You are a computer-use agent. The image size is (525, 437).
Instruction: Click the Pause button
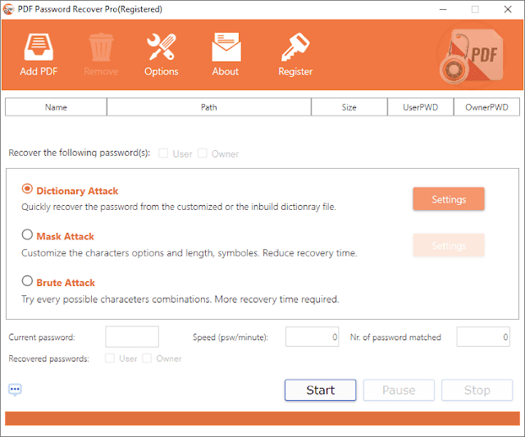click(399, 390)
